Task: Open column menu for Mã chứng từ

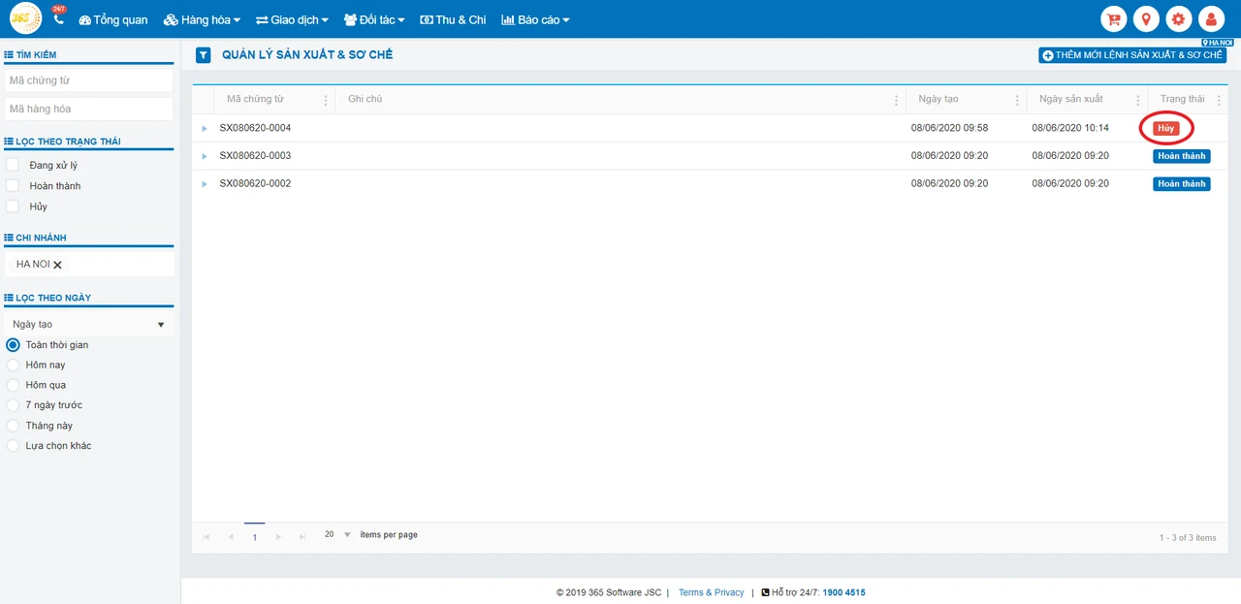Action: [325, 100]
